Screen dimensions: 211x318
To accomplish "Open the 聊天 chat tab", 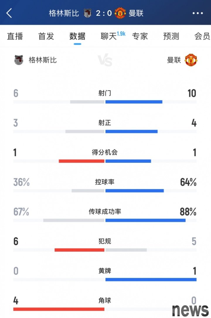I will (x=109, y=36).
